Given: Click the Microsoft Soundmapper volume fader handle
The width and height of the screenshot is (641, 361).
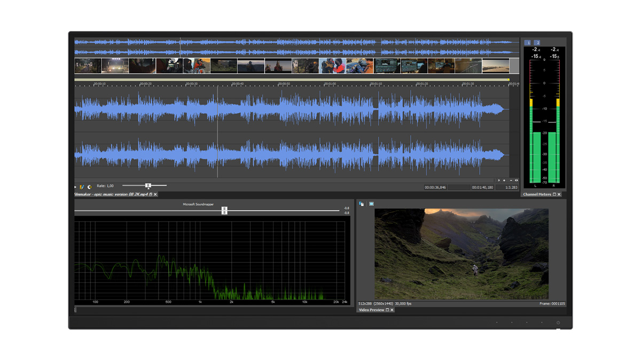Looking at the screenshot, I should [x=224, y=211].
